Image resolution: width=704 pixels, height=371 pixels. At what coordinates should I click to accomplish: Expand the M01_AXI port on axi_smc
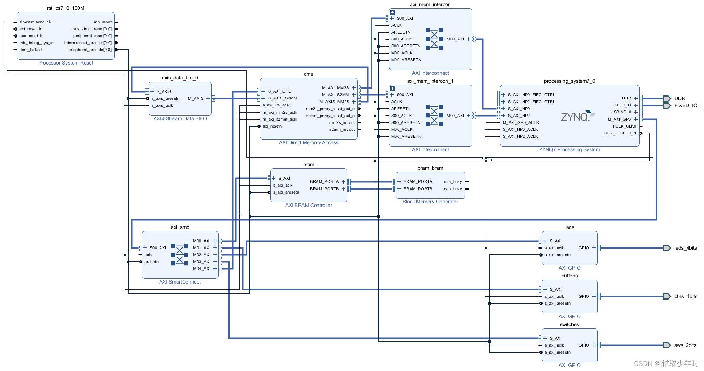tap(215, 248)
